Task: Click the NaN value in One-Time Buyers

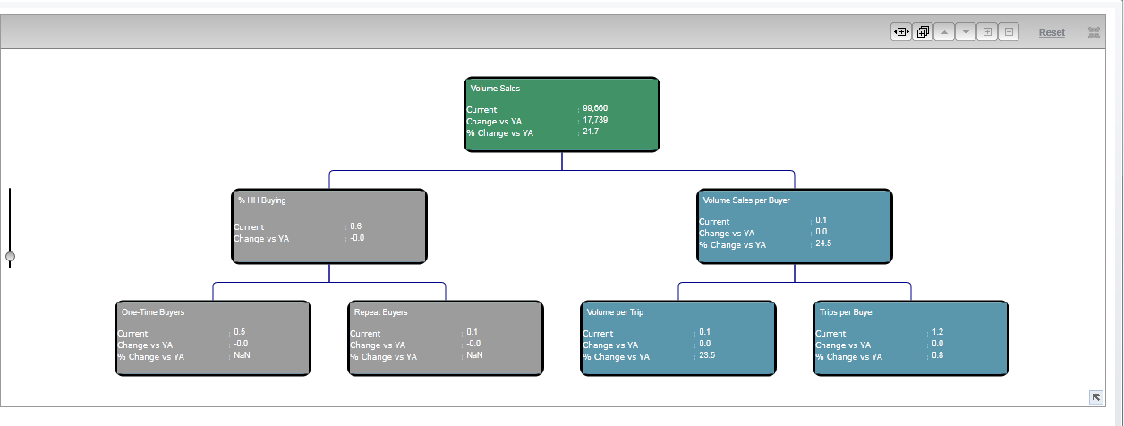Action: (242, 355)
